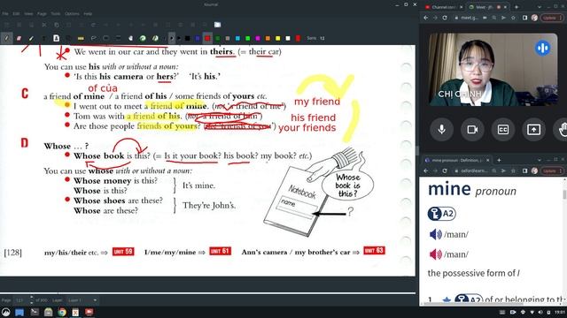Select the Image insert tool
Screen dimensions: 567x318
coord(56,38)
